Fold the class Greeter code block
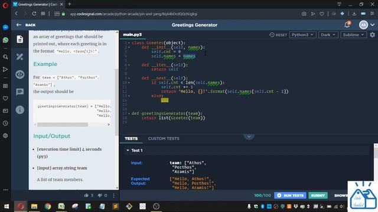 click(129, 43)
